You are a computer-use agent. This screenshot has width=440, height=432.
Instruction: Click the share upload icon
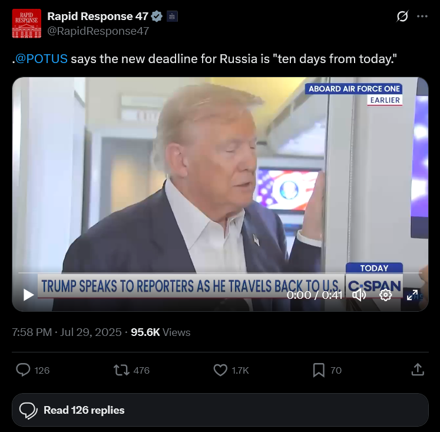click(x=418, y=370)
